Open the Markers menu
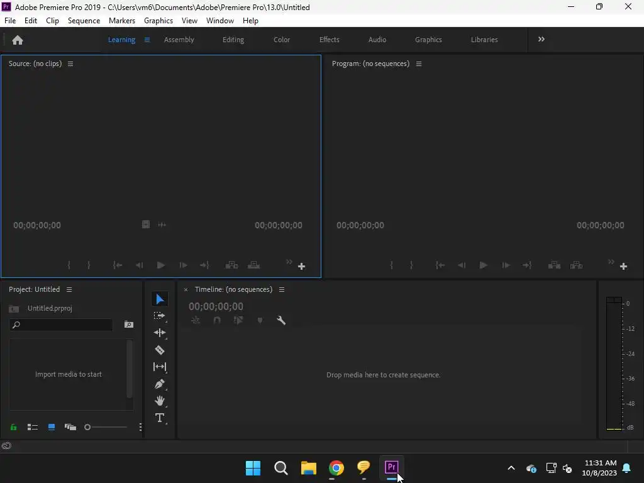The image size is (644, 483). [122, 21]
